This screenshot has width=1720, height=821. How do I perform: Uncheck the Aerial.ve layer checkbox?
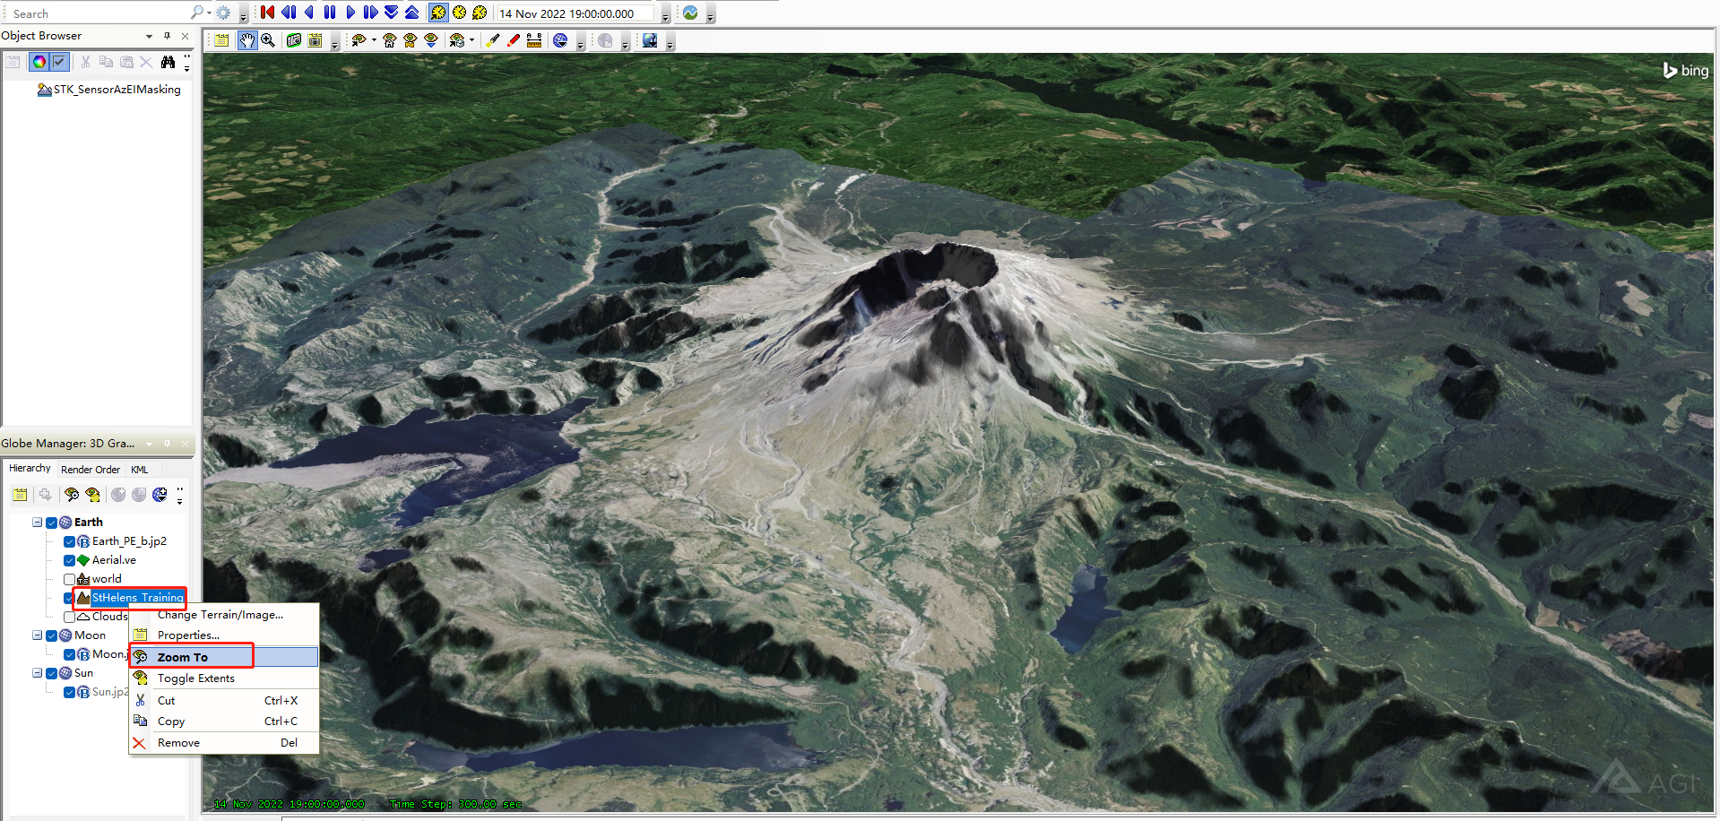click(70, 560)
